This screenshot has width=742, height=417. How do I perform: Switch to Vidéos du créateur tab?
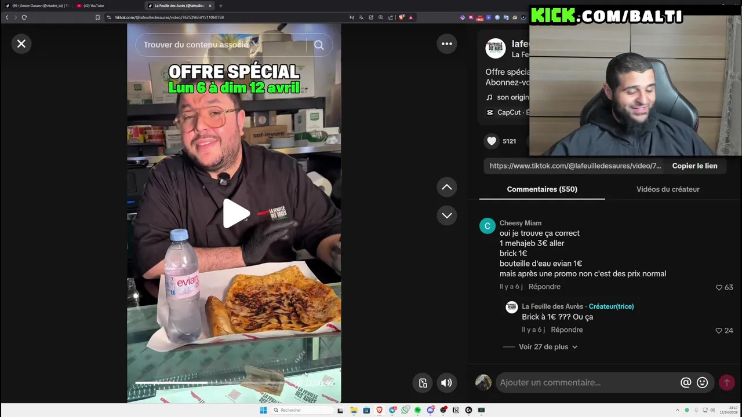click(668, 189)
